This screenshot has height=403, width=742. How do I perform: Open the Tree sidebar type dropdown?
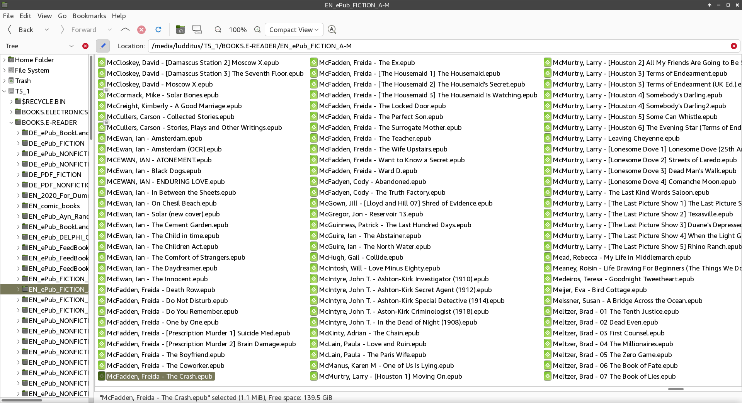(x=71, y=46)
